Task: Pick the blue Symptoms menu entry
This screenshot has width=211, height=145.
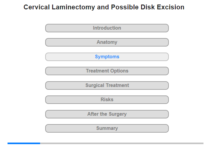Action: (107, 57)
